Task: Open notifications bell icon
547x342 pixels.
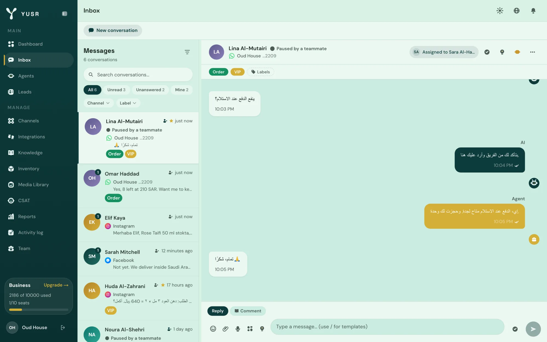Action: pos(533,11)
